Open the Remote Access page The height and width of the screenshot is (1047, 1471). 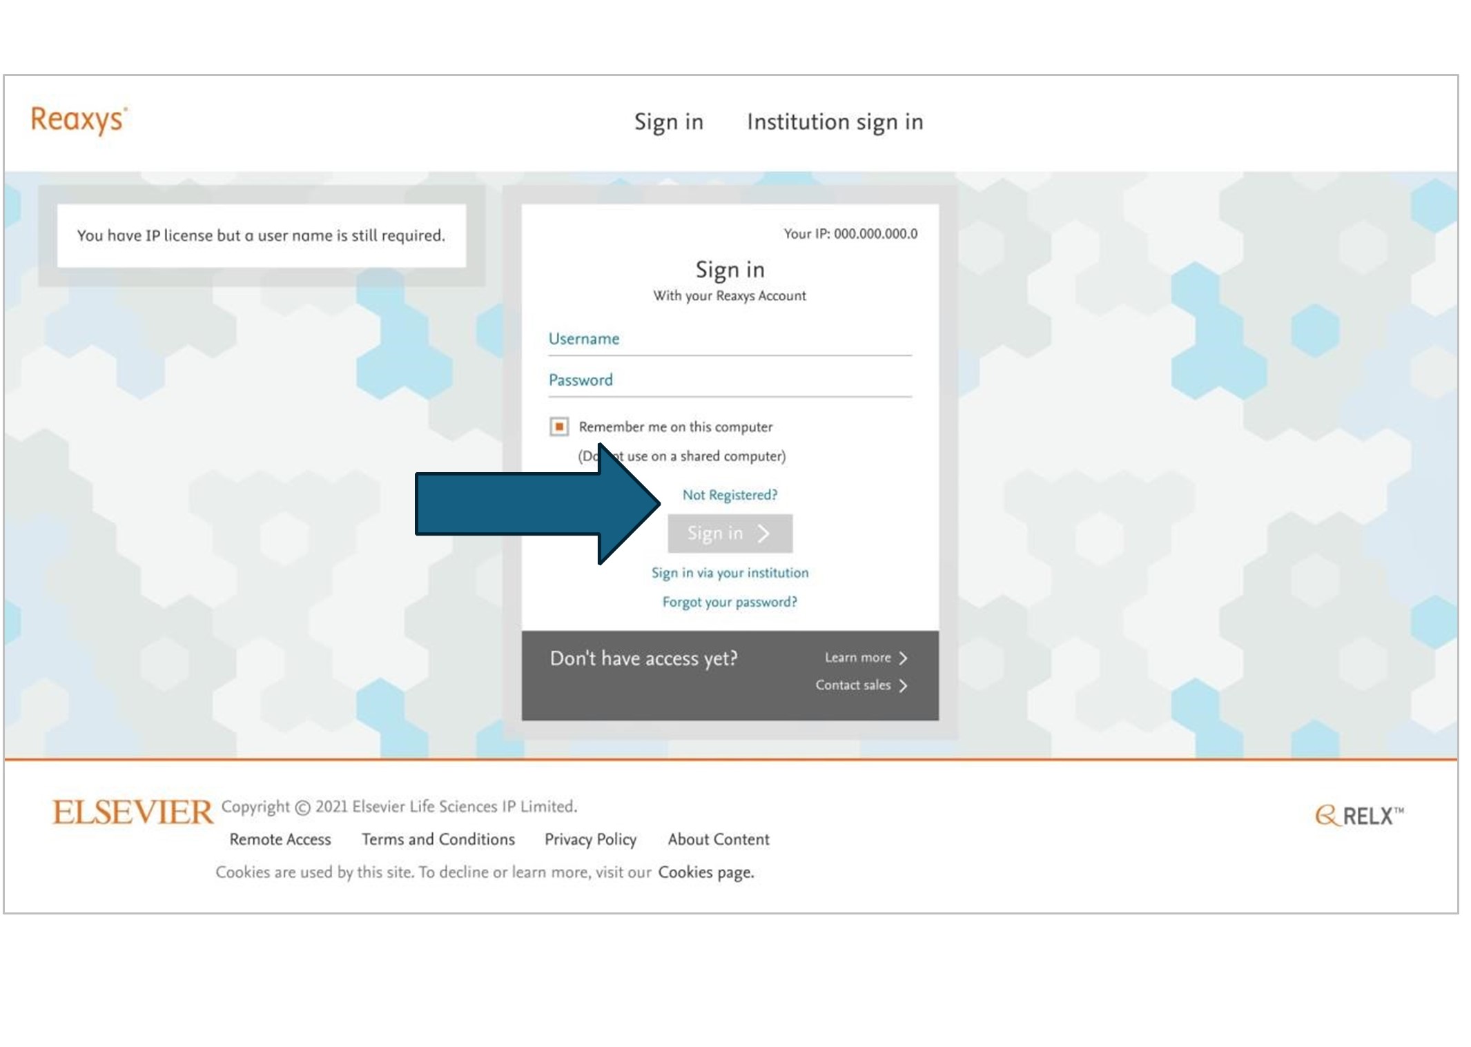click(280, 839)
